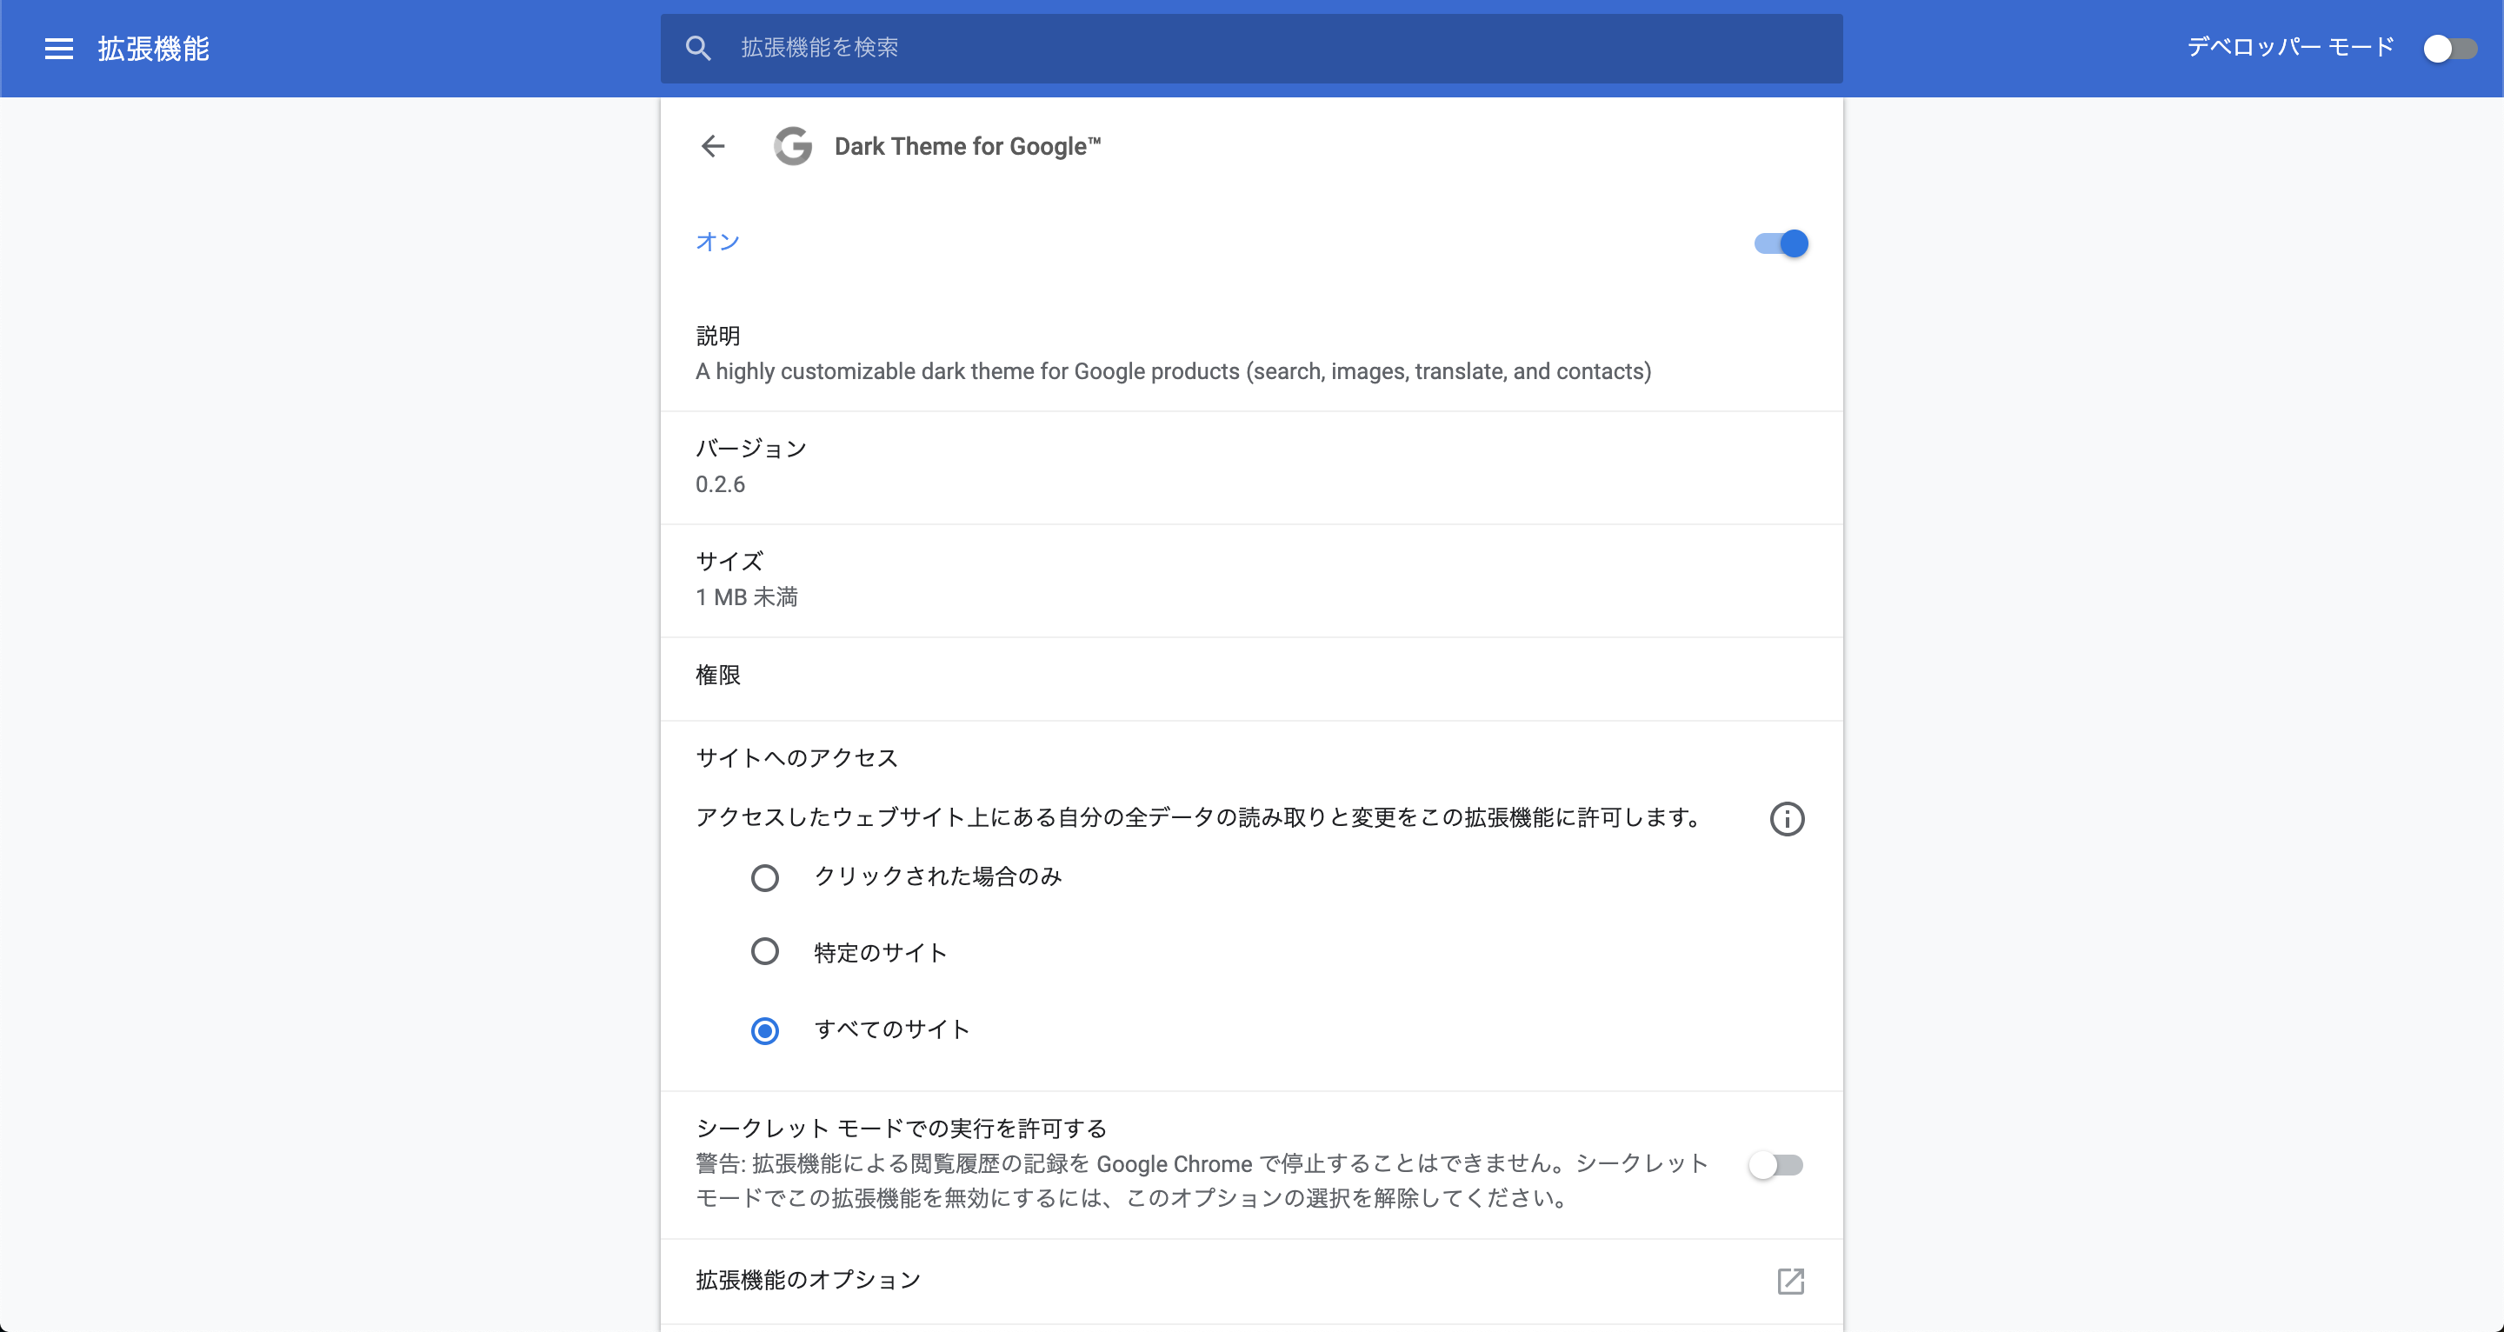Viewport: 2504px width, 1332px height.
Task: Click the 説明 heading
Action: pos(718,336)
